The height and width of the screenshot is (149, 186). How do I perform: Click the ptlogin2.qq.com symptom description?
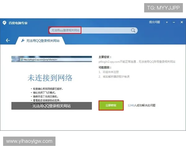(137, 61)
